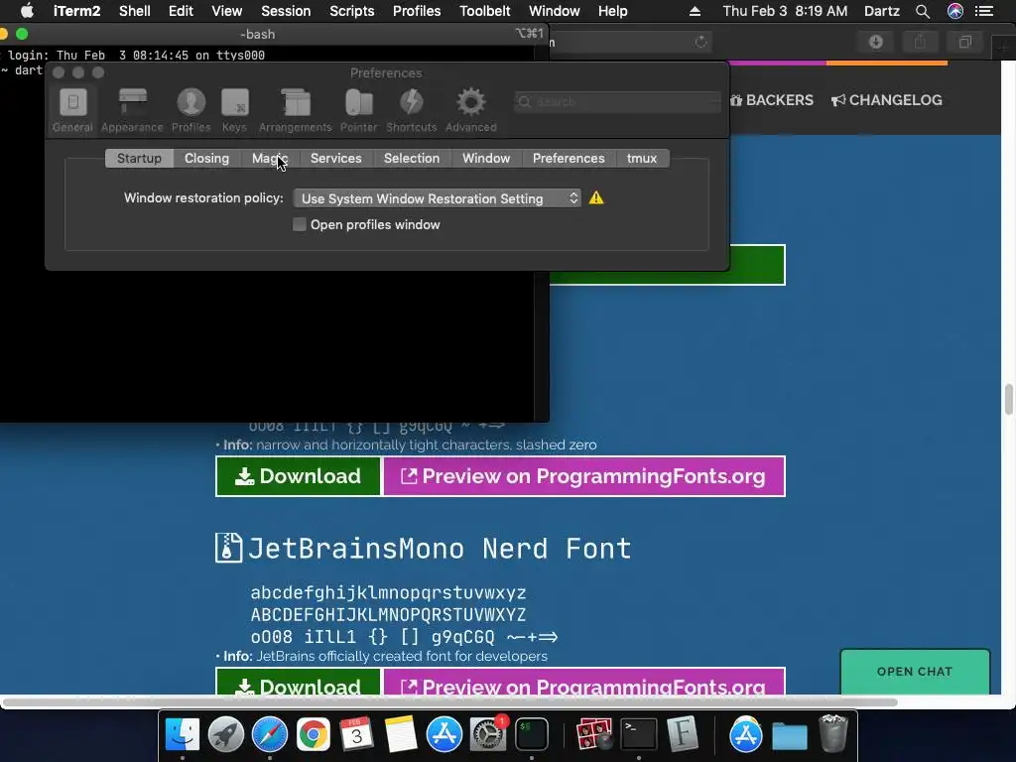1016x762 pixels.
Task: Click Safari share button
Action: pyautogui.click(x=920, y=42)
